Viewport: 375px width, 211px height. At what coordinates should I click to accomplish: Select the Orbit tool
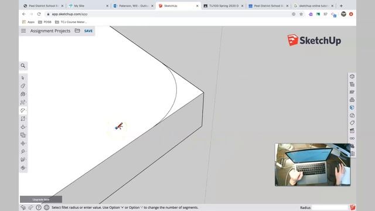[x=23, y=168]
